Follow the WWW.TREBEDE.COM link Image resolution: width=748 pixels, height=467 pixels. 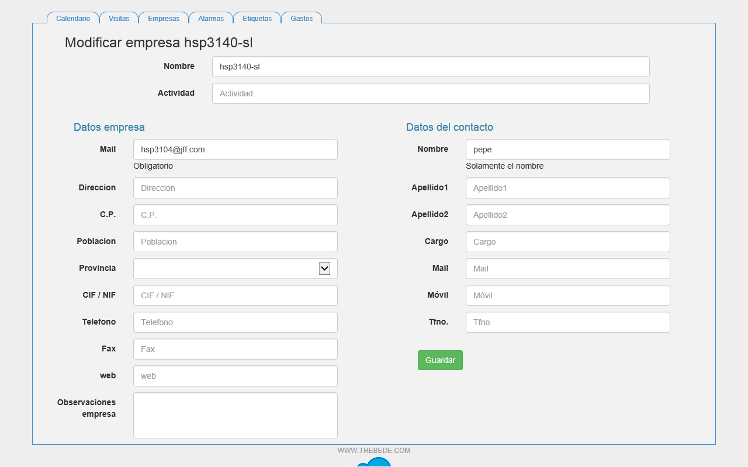374,451
